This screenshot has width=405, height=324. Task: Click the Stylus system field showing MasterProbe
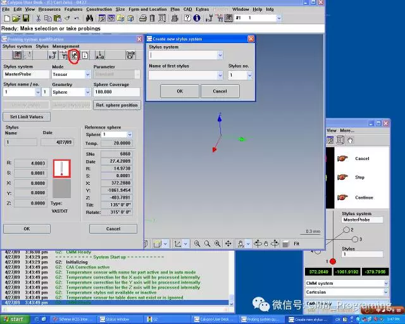27,75
